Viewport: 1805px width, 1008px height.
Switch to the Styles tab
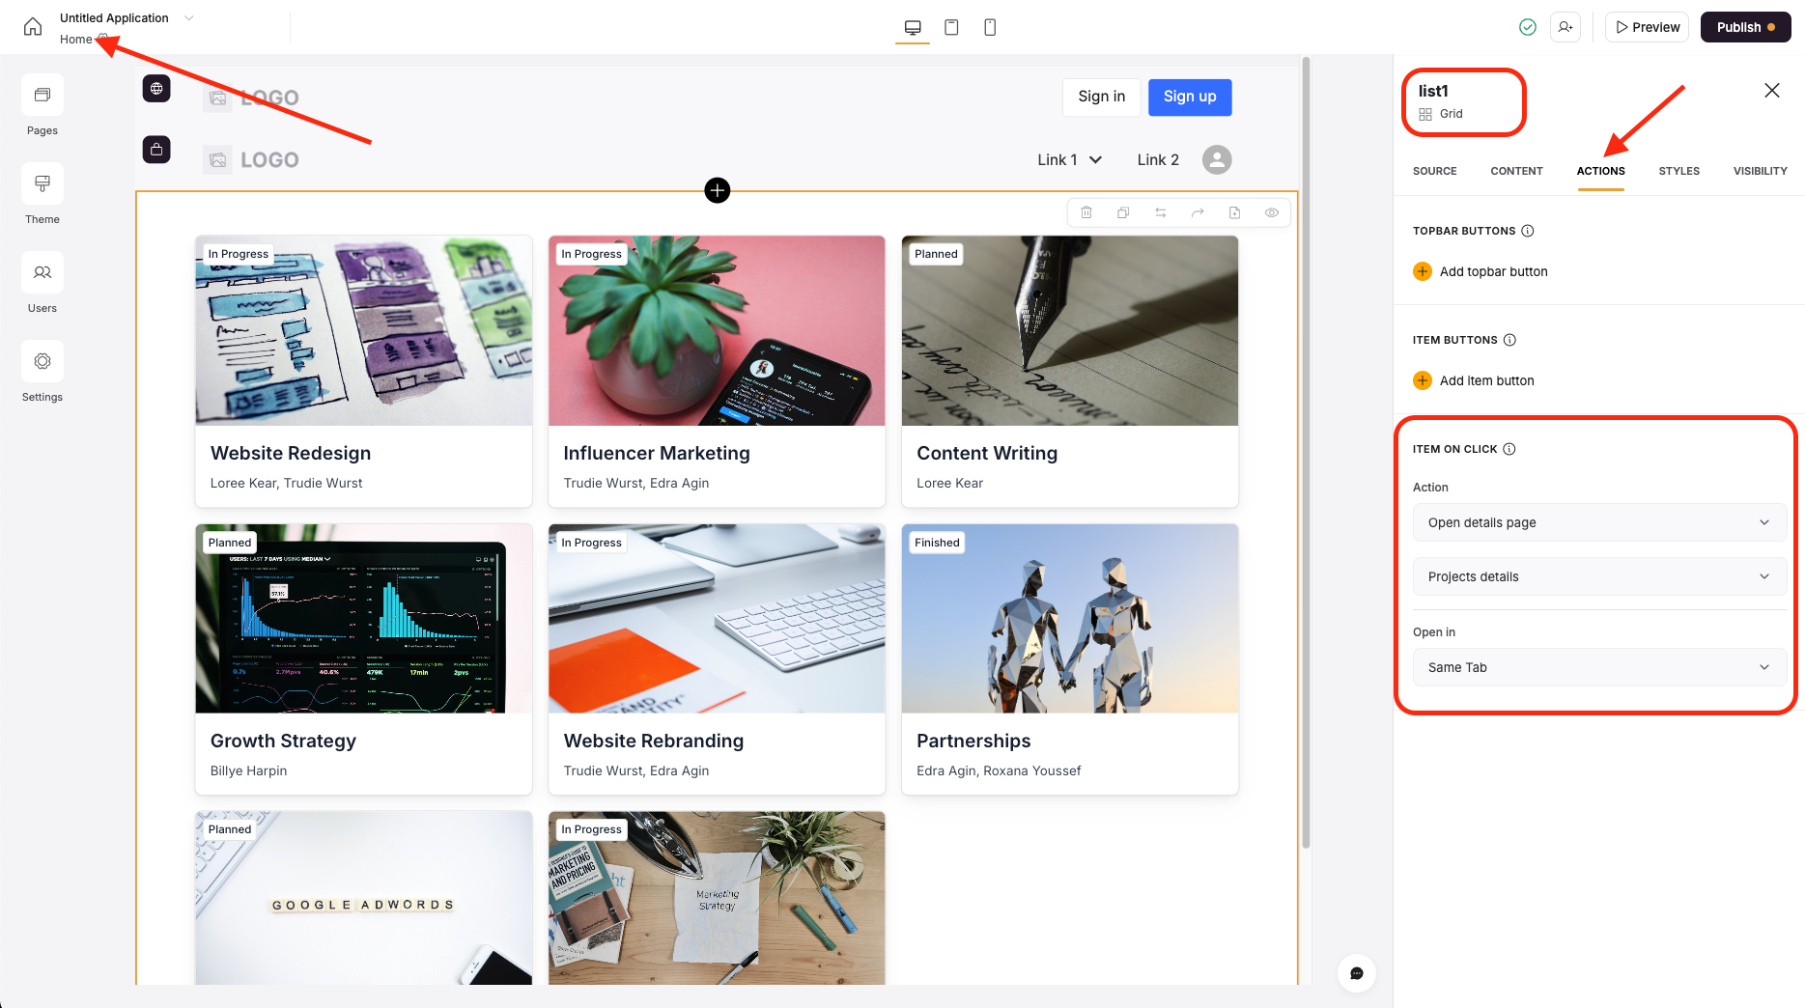(x=1678, y=171)
